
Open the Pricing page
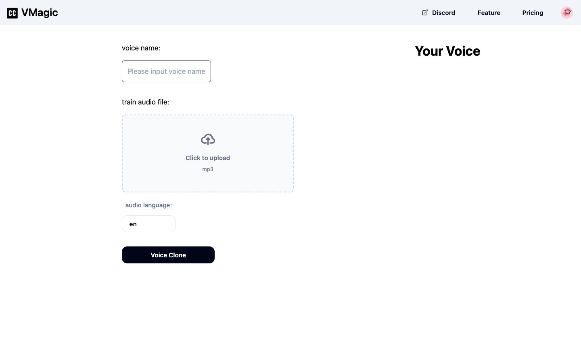tap(533, 13)
